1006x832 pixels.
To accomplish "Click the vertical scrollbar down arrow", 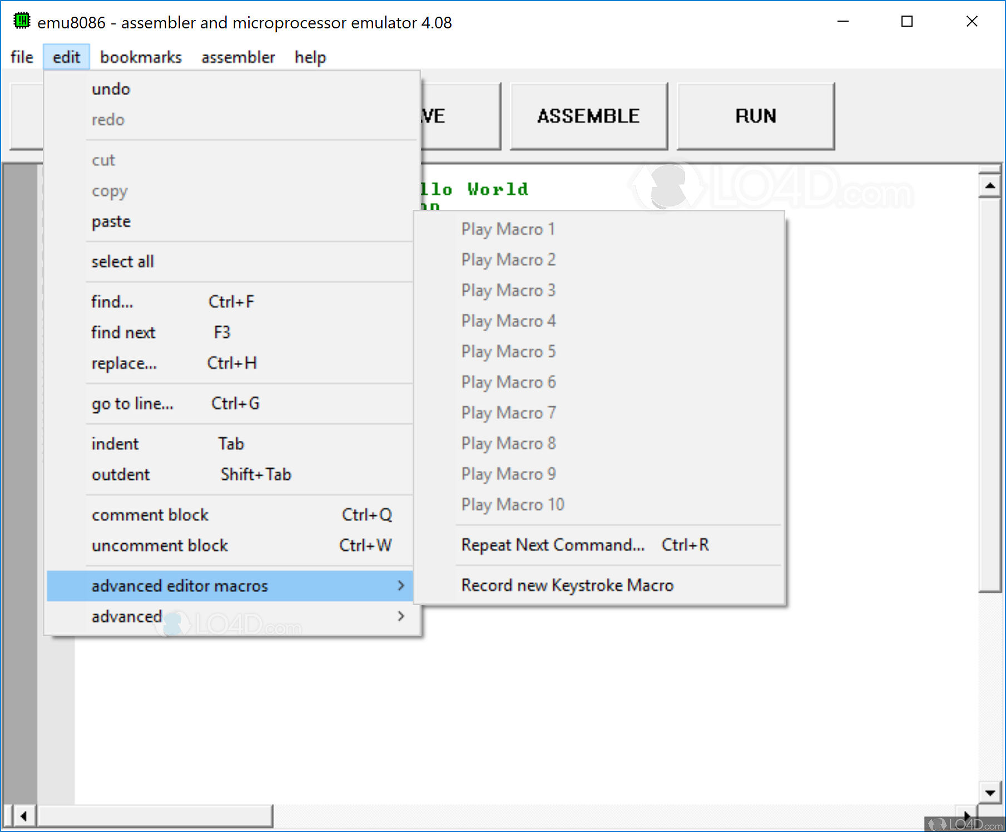I will [x=990, y=792].
